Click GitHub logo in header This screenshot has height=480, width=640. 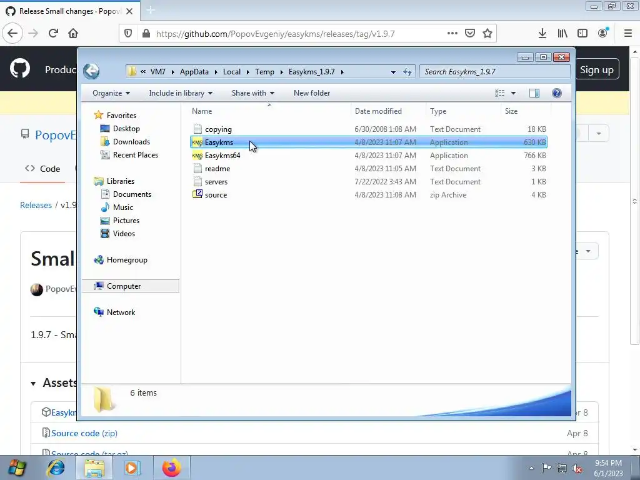coord(19,69)
